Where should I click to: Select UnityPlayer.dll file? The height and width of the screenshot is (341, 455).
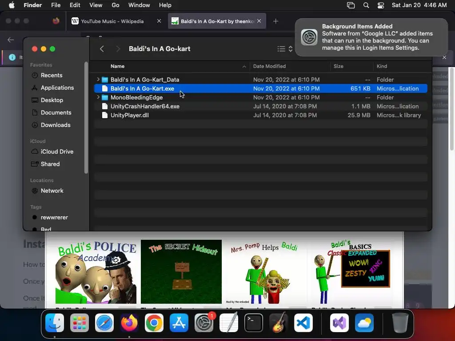260,115
